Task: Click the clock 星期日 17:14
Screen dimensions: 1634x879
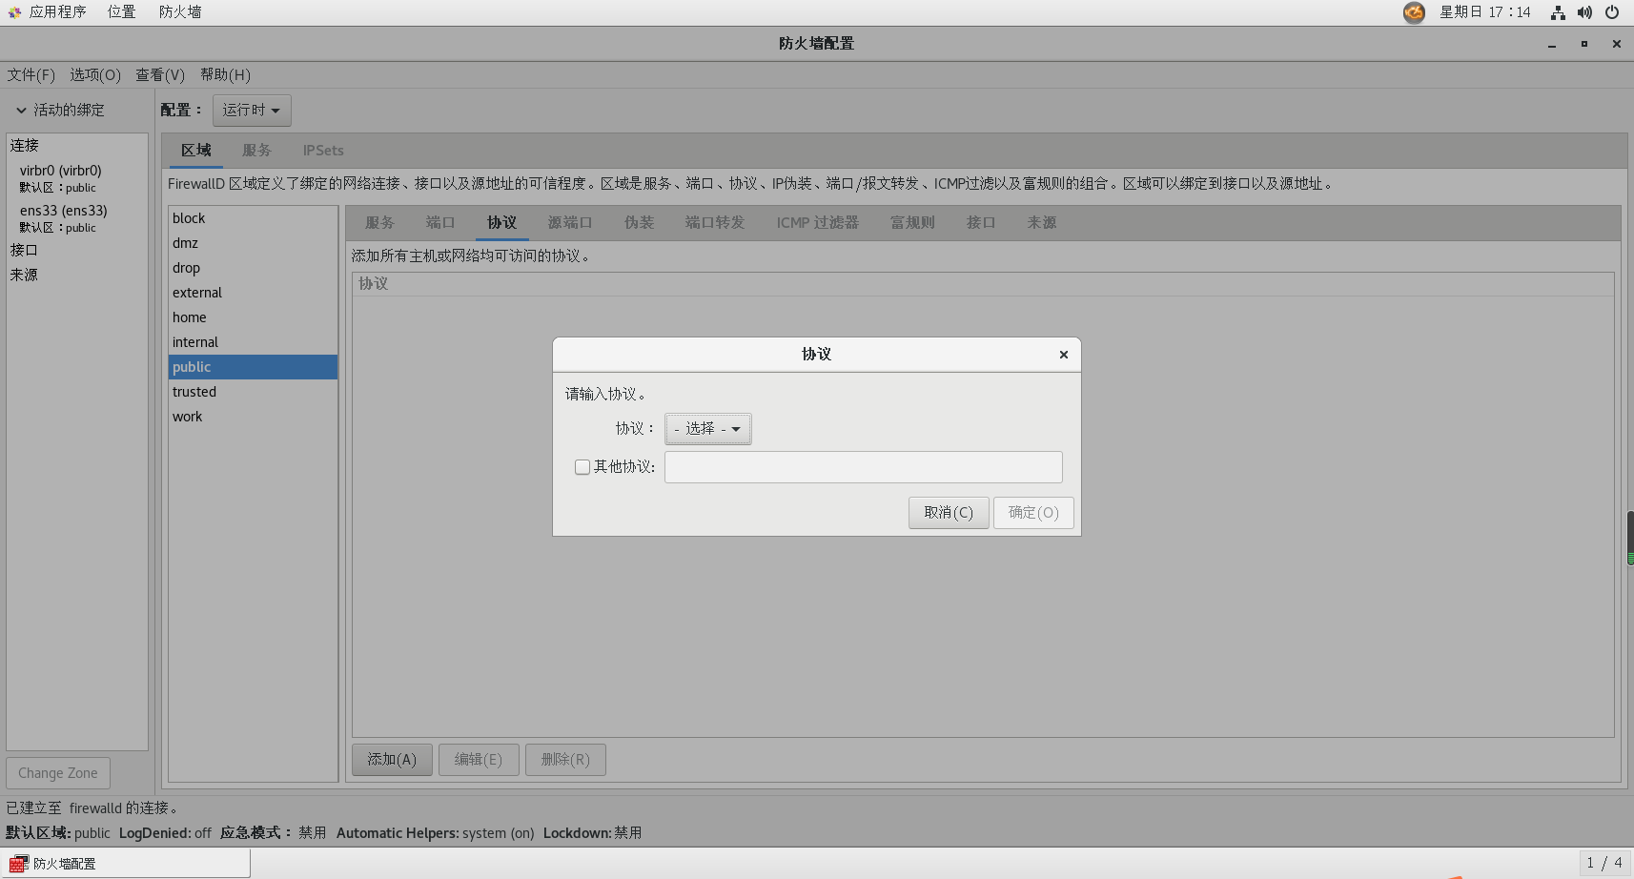Action: pyautogui.click(x=1484, y=12)
